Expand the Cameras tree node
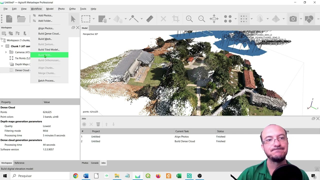320x180 pixels. pos(6,52)
